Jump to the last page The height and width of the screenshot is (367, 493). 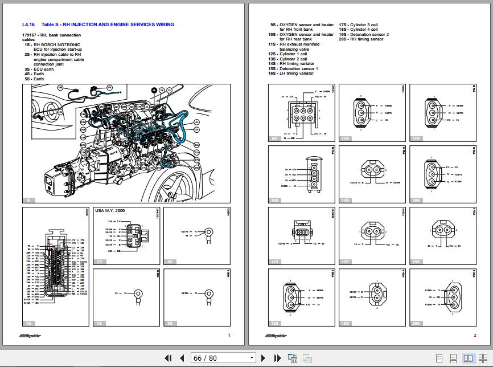point(276,357)
